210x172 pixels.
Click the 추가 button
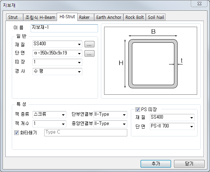156,164
